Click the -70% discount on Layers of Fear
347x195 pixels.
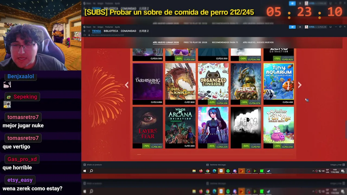coord(146,146)
